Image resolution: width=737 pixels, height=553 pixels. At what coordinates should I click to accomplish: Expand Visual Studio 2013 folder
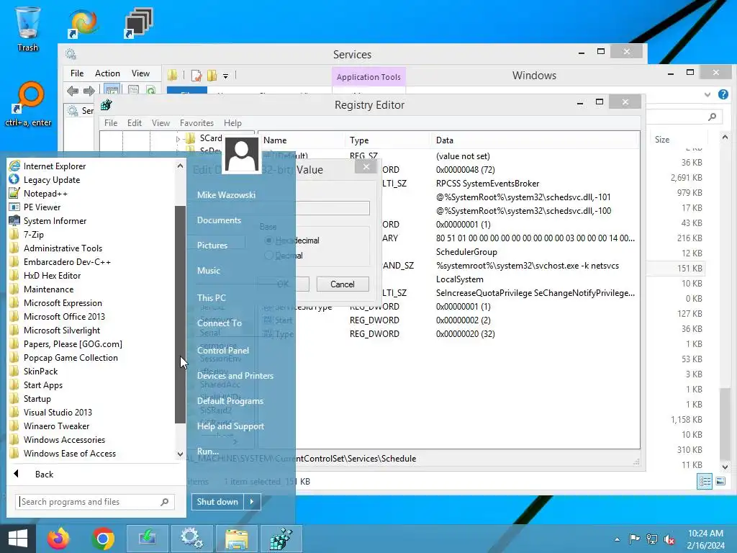tap(58, 413)
